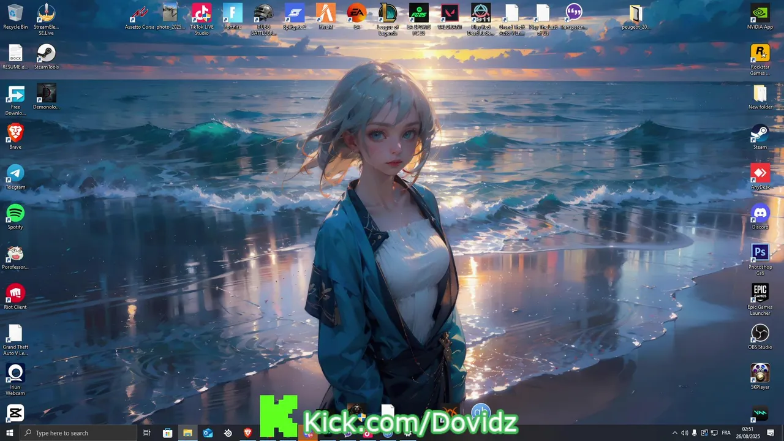Open OBS Studio shortcut
Screen dimensions: 784x441
[760, 337]
